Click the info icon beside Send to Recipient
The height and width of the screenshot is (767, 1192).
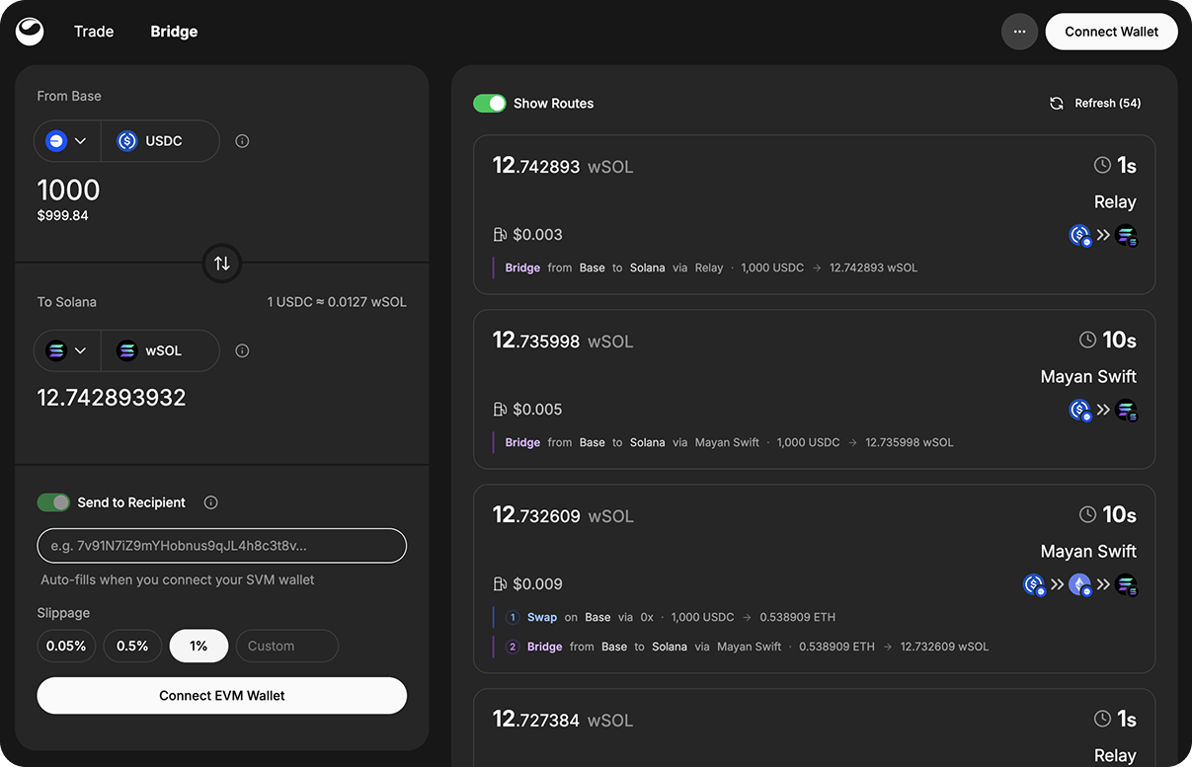pos(210,502)
